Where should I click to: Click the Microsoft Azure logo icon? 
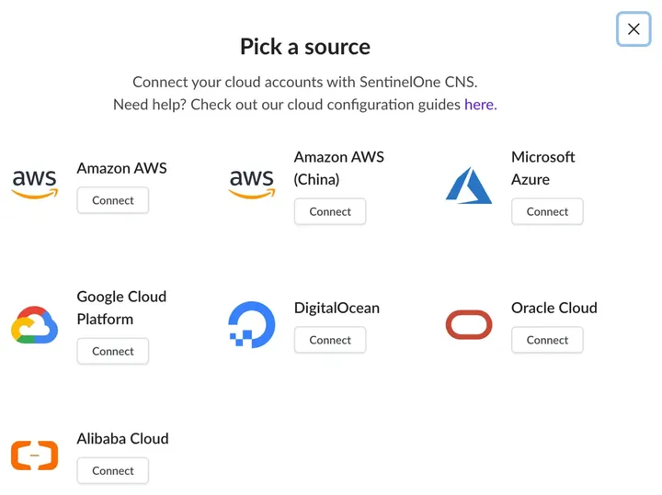pyautogui.click(x=469, y=185)
